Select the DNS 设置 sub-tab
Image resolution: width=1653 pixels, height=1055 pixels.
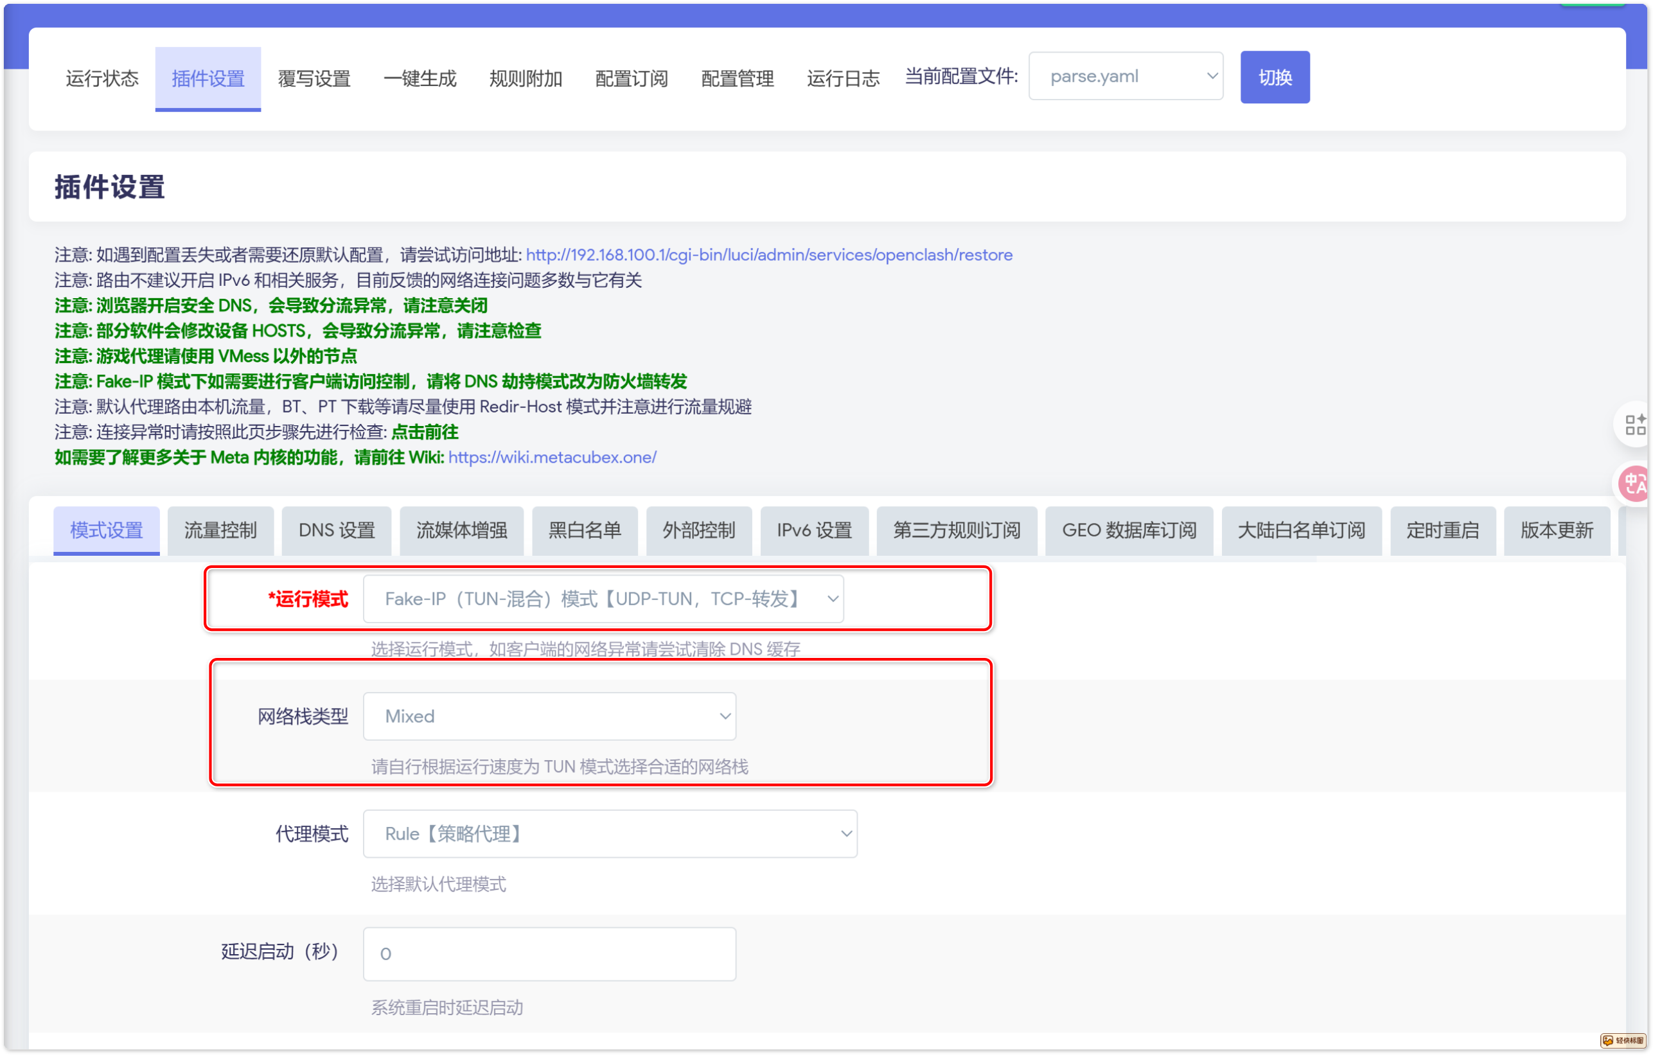tap(337, 531)
